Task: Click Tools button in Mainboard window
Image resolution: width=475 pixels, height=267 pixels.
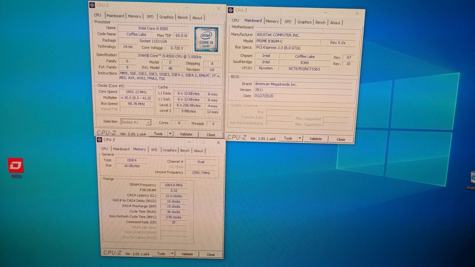Action: pos(288,138)
